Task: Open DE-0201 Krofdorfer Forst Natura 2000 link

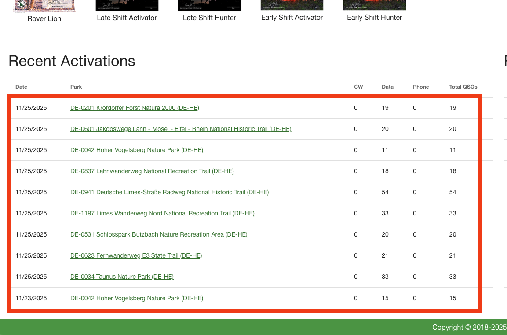Action: click(x=135, y=108)
